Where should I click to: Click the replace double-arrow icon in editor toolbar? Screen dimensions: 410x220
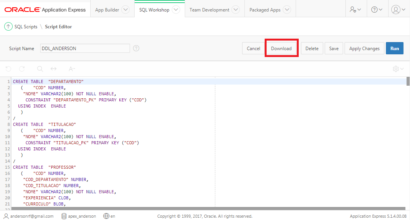pos(54,69)
